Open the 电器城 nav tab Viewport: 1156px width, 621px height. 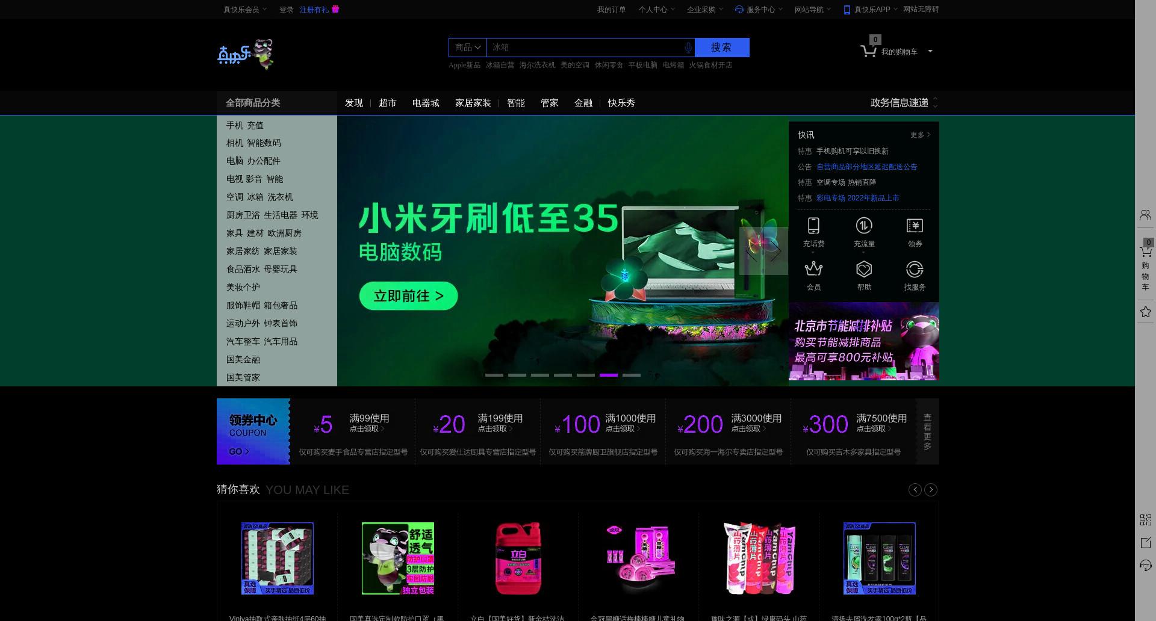point(426,103)
